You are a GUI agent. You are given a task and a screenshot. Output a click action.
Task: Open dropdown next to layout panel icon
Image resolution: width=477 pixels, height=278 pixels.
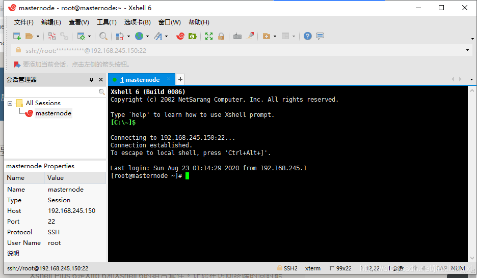click(x=294, y=37)
